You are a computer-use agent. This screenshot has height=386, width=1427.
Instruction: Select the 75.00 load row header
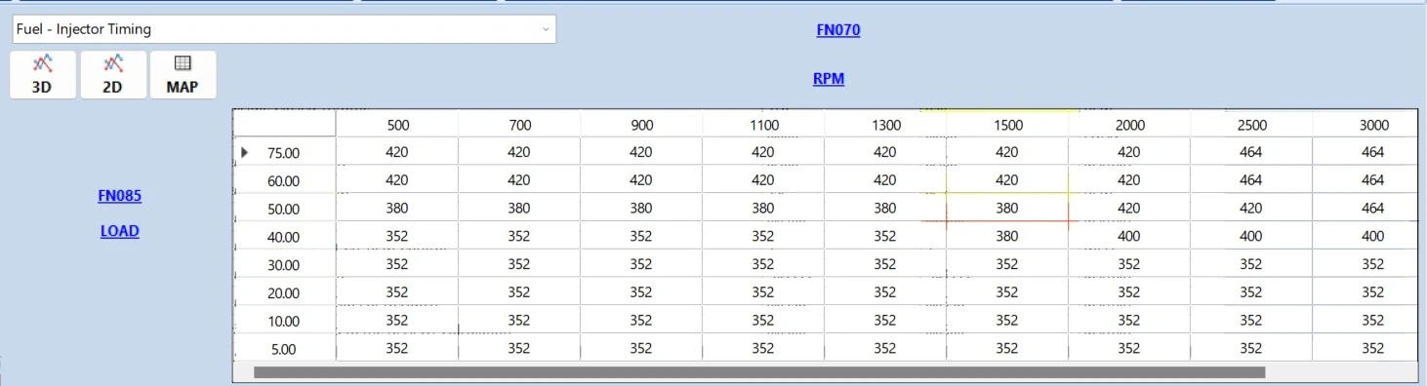click(x=284, y=152)
